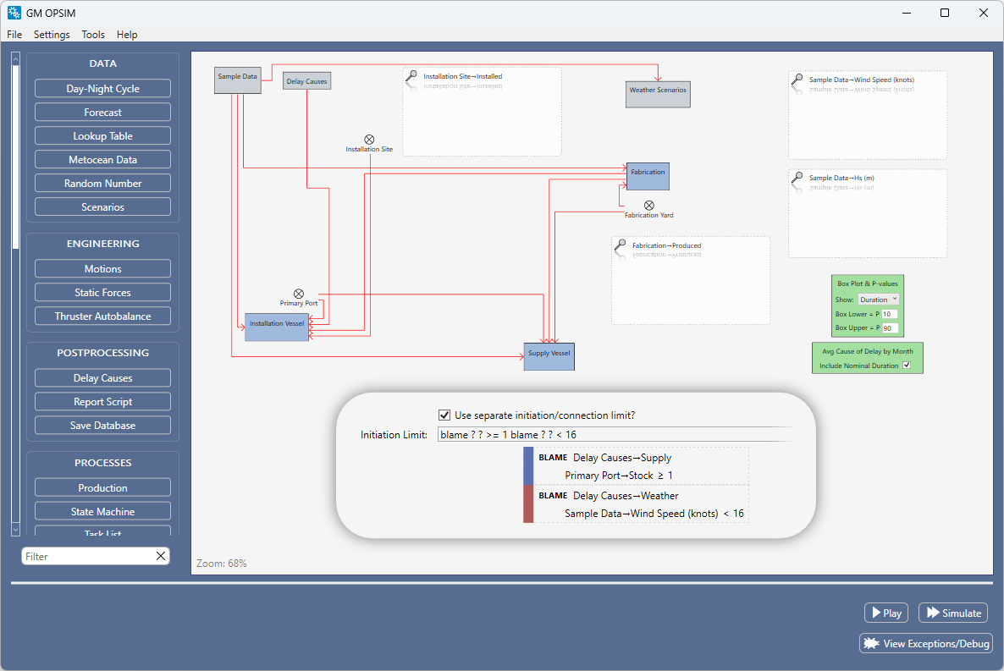Click the Primary Port circled-X marker
This screenshot has height=671, width=1004.
299,294
